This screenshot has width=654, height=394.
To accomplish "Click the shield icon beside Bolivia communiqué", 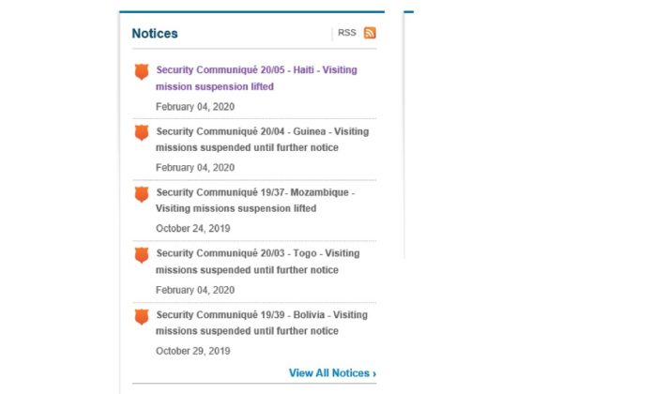I will [x=142, y=316].
